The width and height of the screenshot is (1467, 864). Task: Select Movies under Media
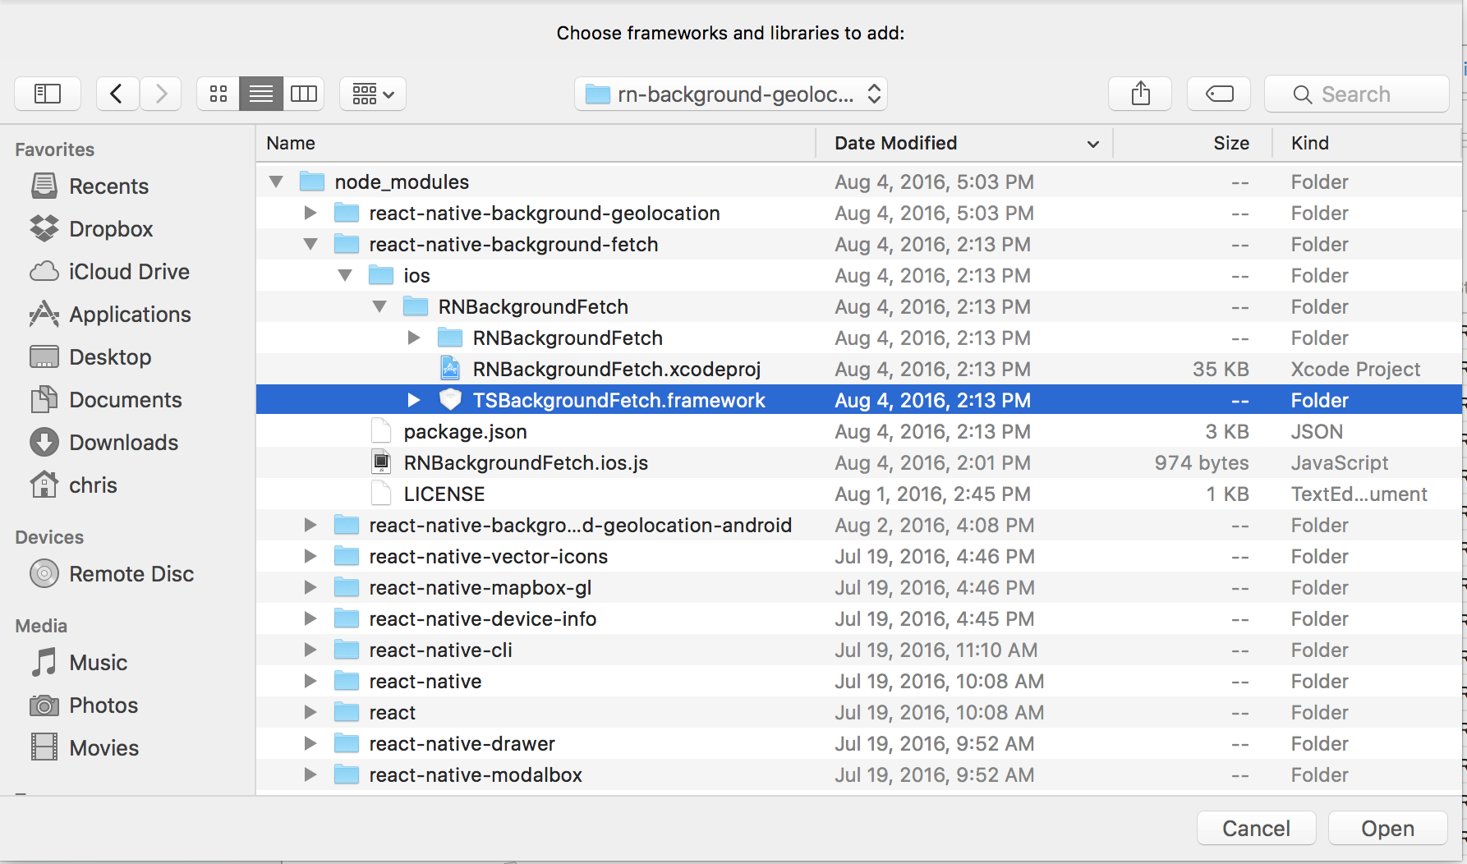tap(103, 748)
